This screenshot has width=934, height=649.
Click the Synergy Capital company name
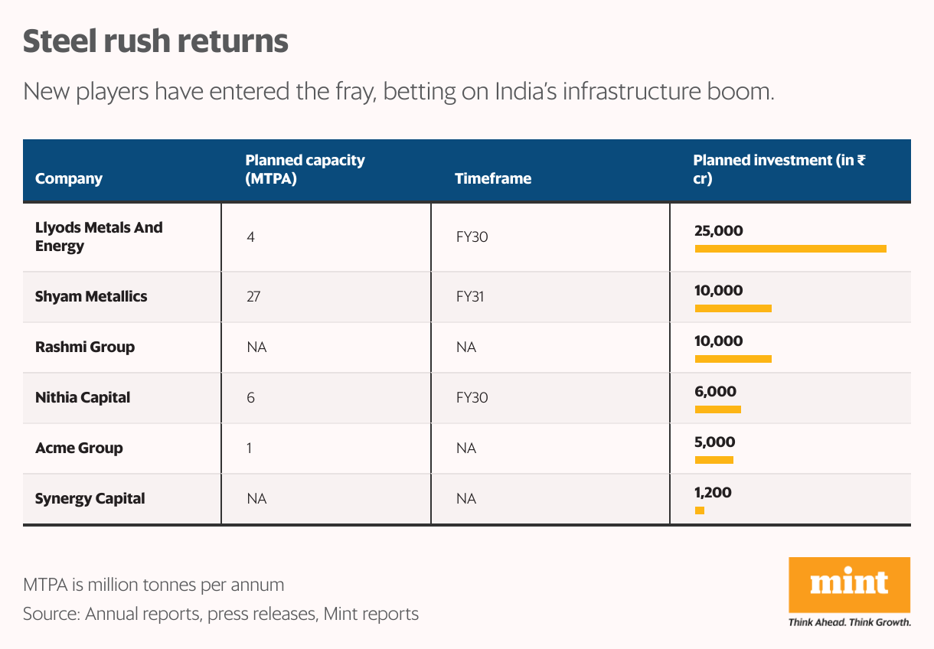[x=90, y=498]
